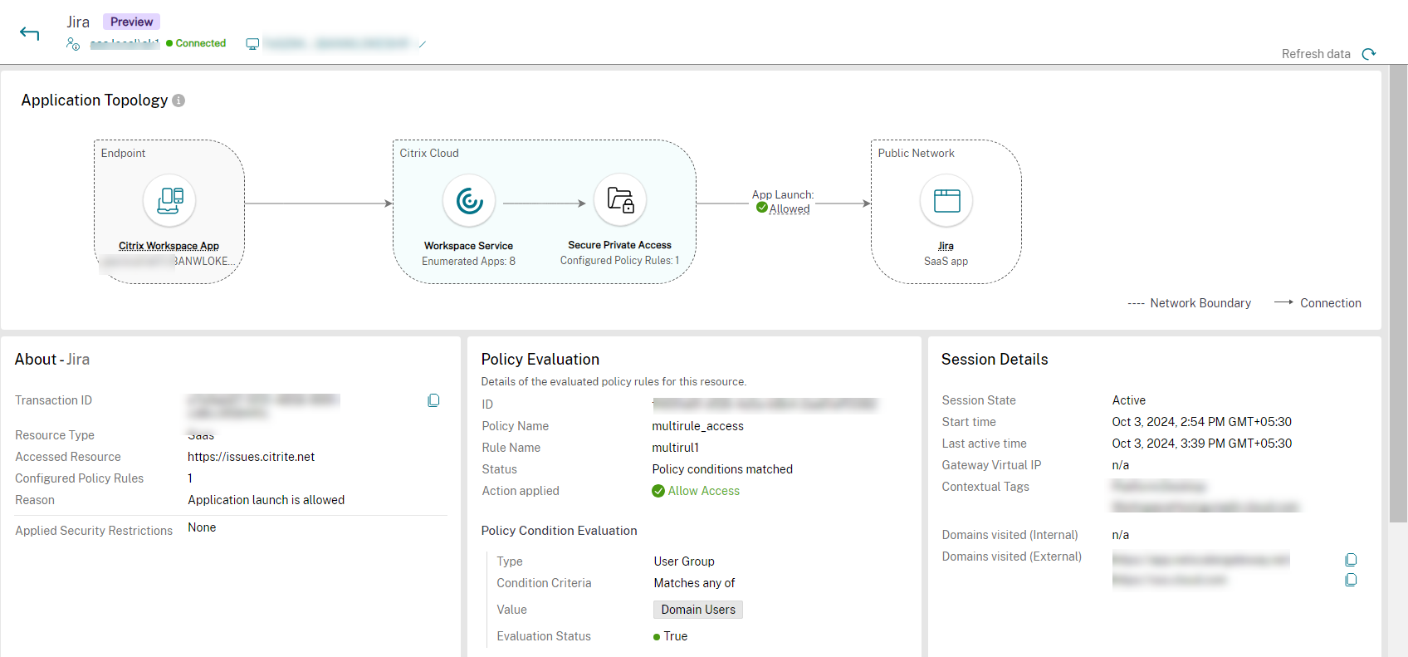This screenshot has width=1408, height=657.
Task: Click the Allowed app launch link
Action: [789, 209]
